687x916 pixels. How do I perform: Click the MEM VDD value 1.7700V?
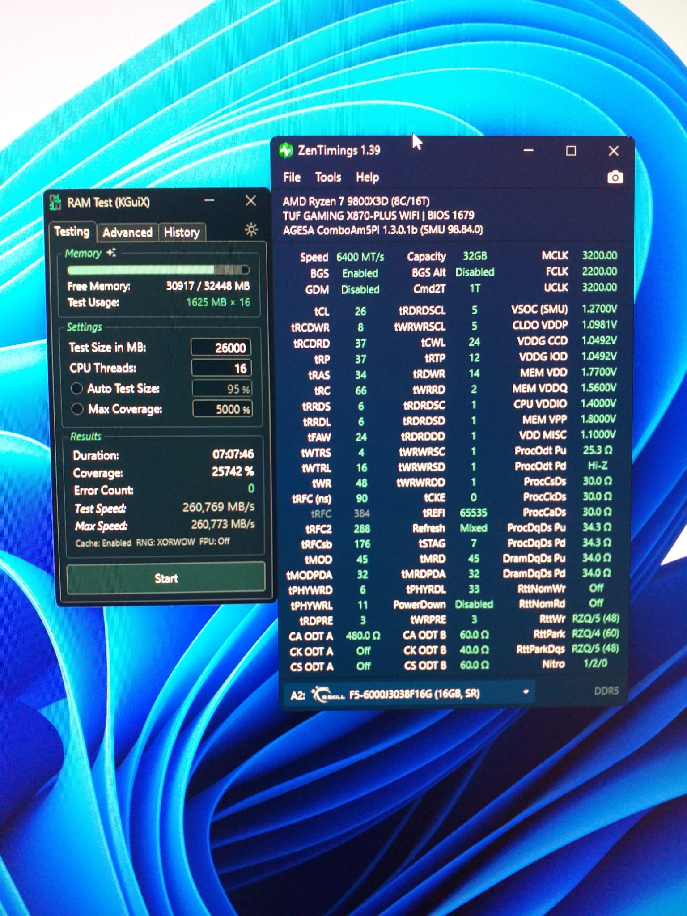coord(599,372)
